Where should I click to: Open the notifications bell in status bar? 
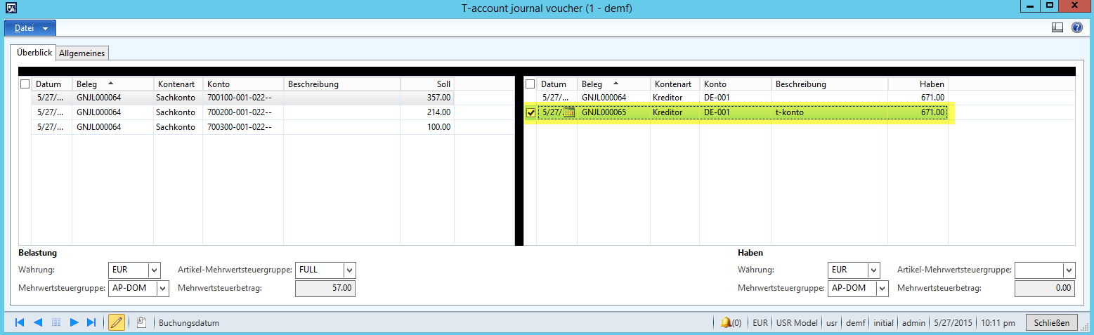(x=727, y=323)
